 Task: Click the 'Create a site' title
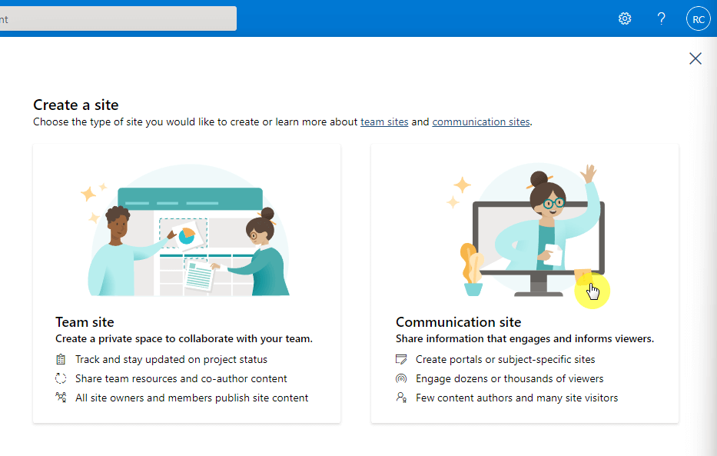76,105
